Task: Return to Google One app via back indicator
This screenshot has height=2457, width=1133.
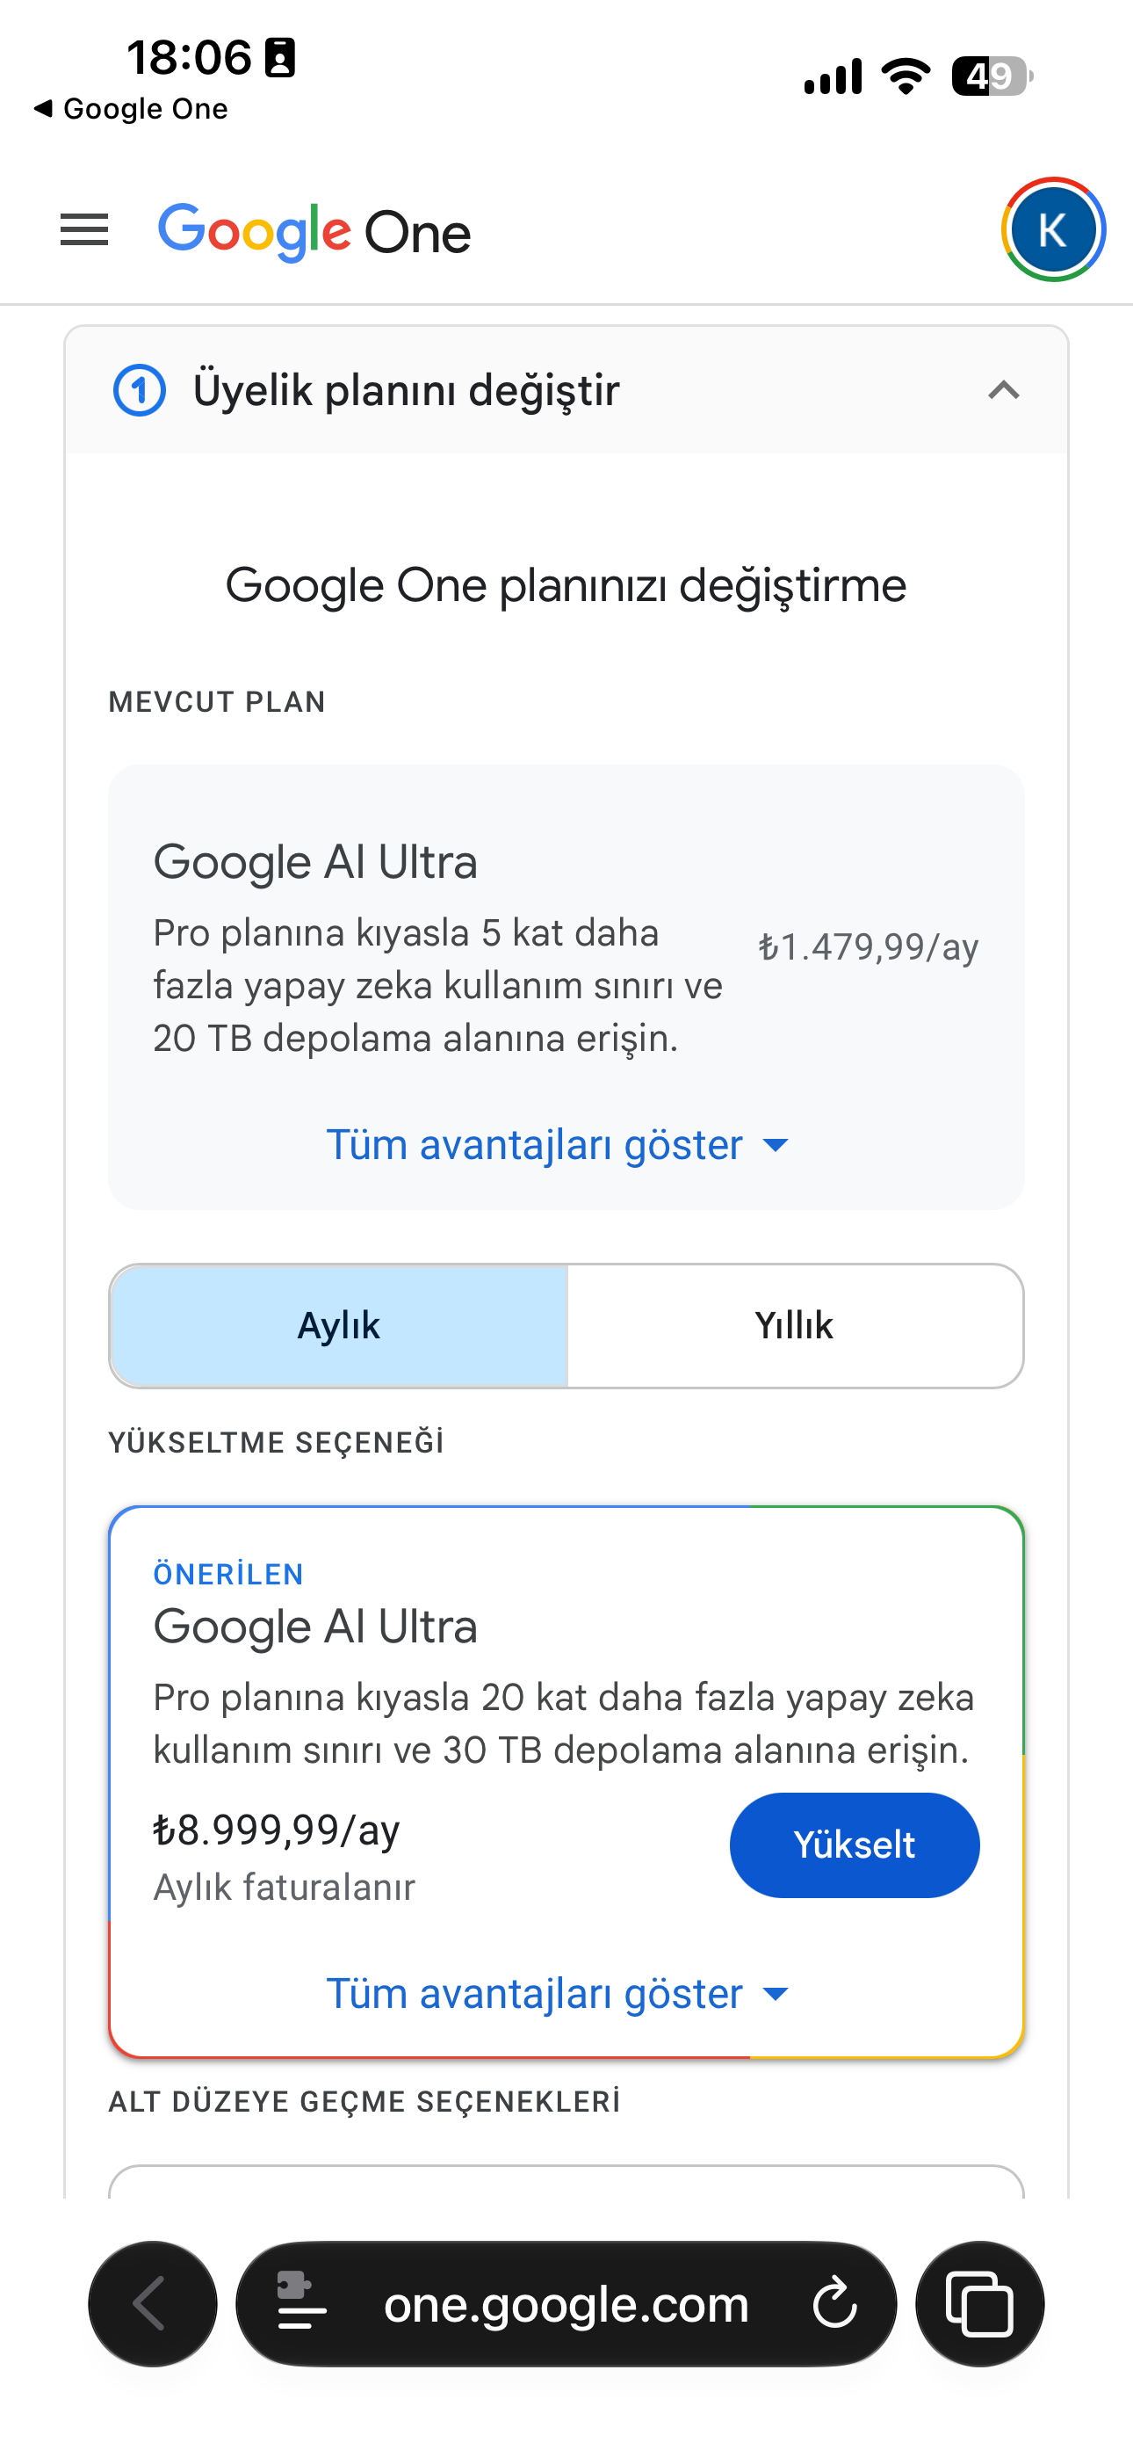Action: (131, 109)
